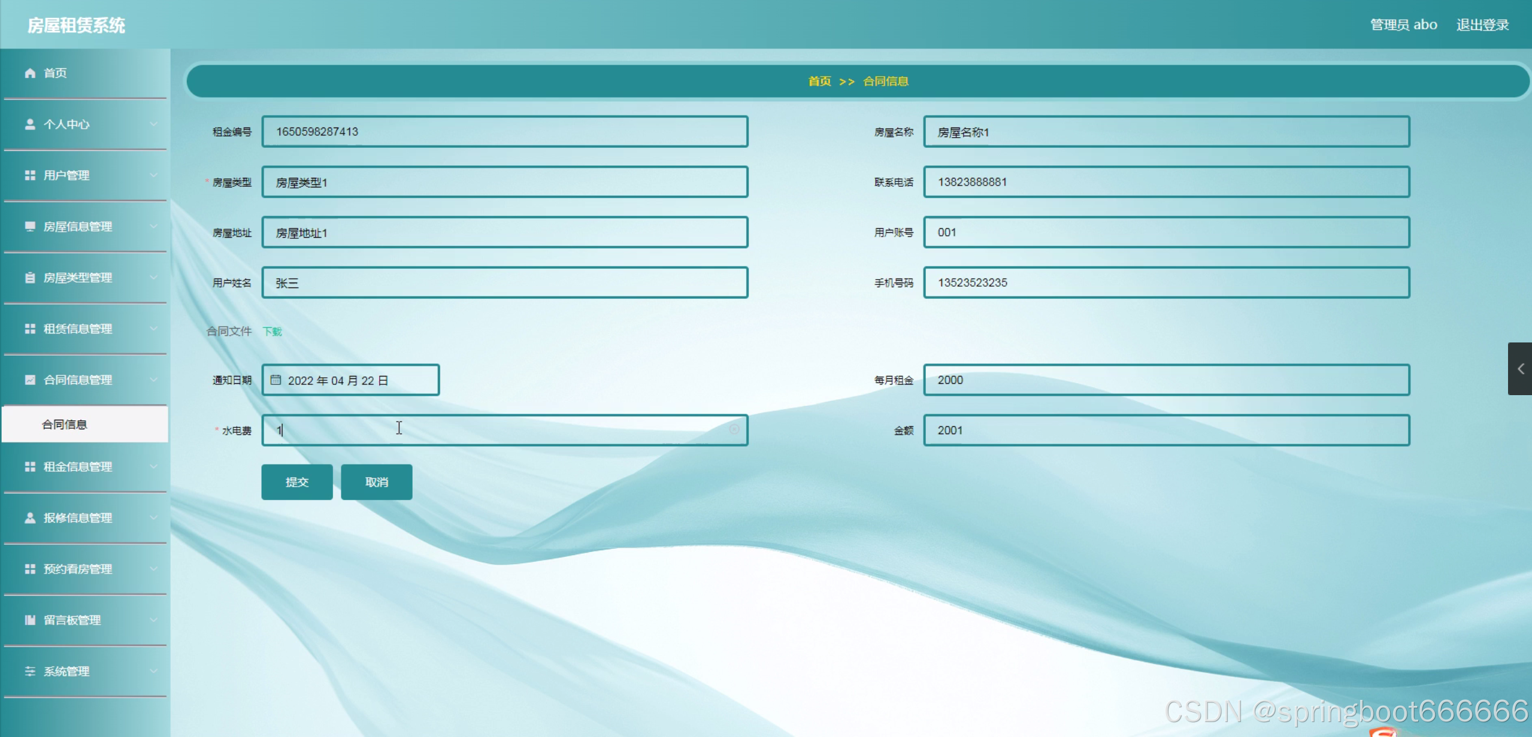Click the calendar icon in 通知日期 field

(x=275, y=380)
